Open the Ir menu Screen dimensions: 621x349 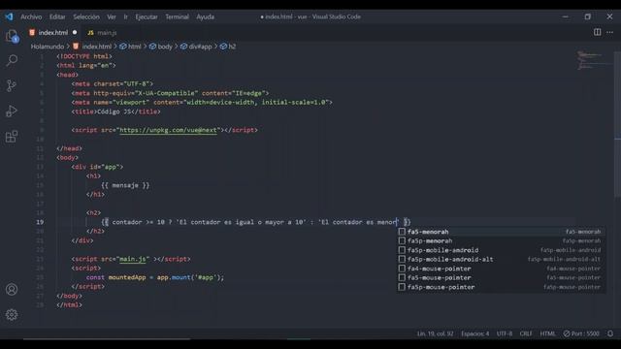(x=125, y=16)
